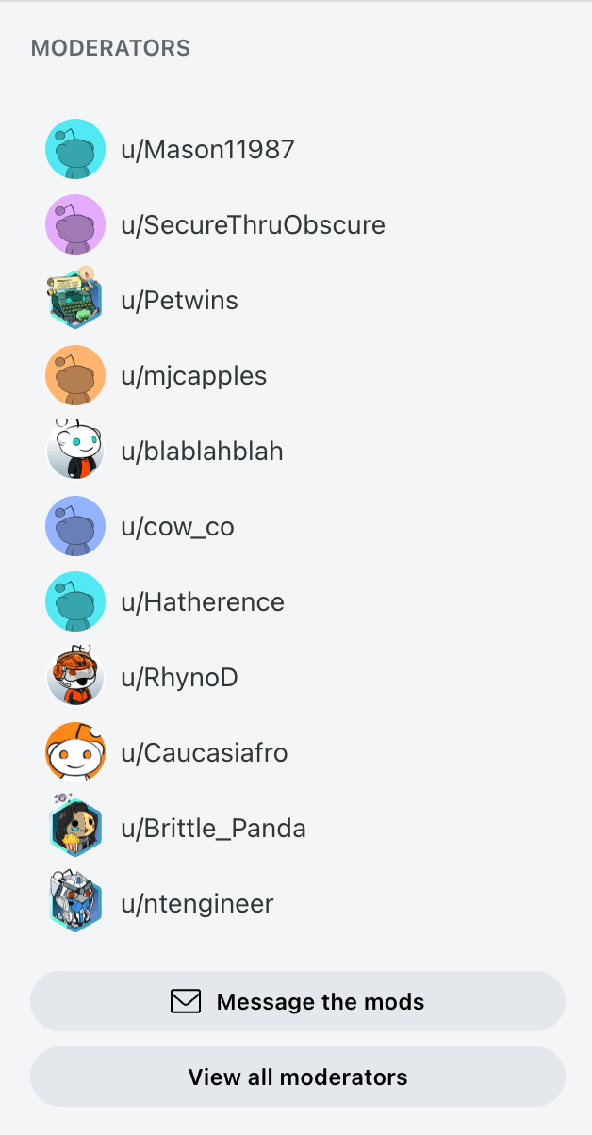This screenshot has width=592, height=1135.
Task: Click the Message the mods button
Action: click(x=298, y=1001)
